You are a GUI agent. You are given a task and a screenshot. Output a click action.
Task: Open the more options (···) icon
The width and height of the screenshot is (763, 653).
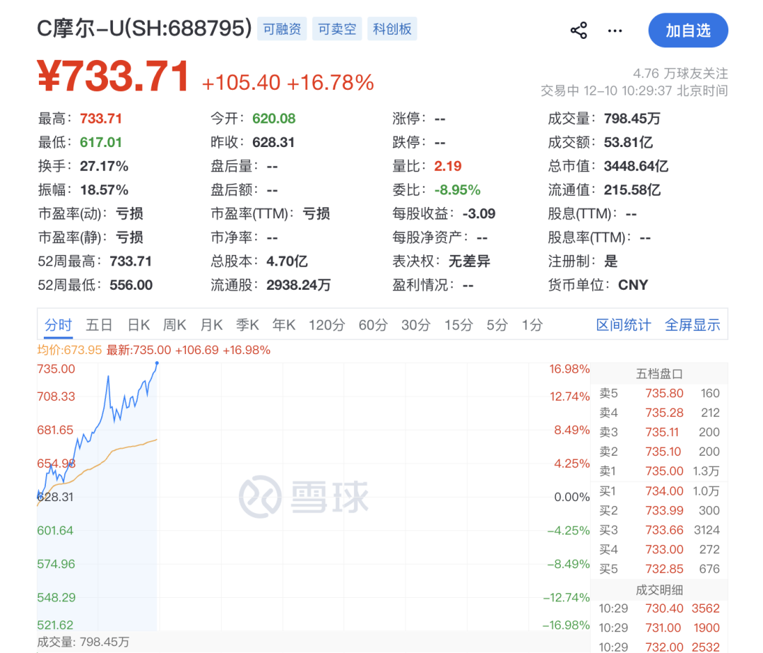(614, 30)
